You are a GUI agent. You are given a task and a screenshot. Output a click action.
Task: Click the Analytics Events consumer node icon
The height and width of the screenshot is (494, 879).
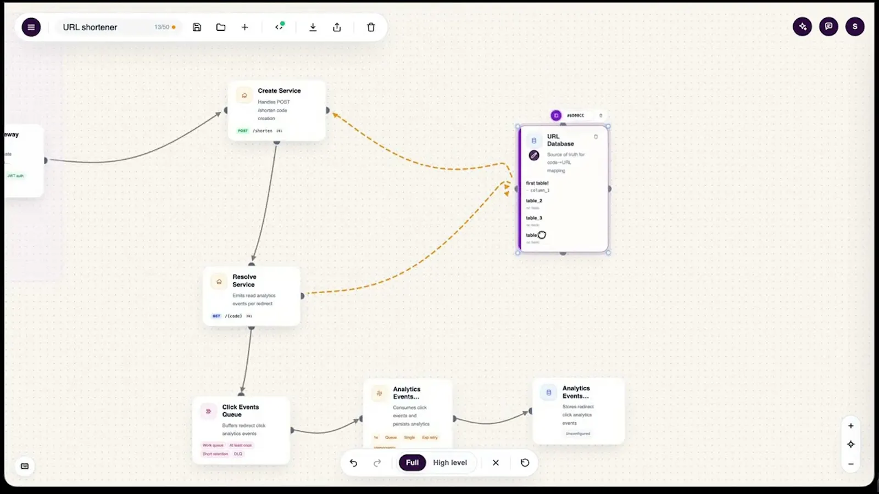coord(379,393)
